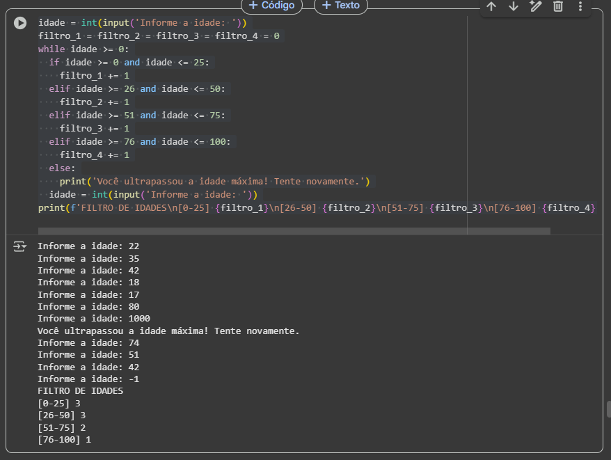Open the cell's three-dot options menu
The height and width of the screenshot is (460, 611).
pyautogui.click(x=580, y=6)
